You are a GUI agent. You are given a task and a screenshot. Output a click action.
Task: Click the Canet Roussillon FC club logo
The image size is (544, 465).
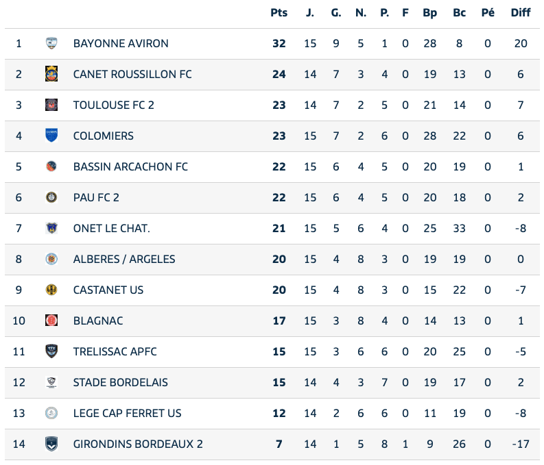[x=51, y=74]
